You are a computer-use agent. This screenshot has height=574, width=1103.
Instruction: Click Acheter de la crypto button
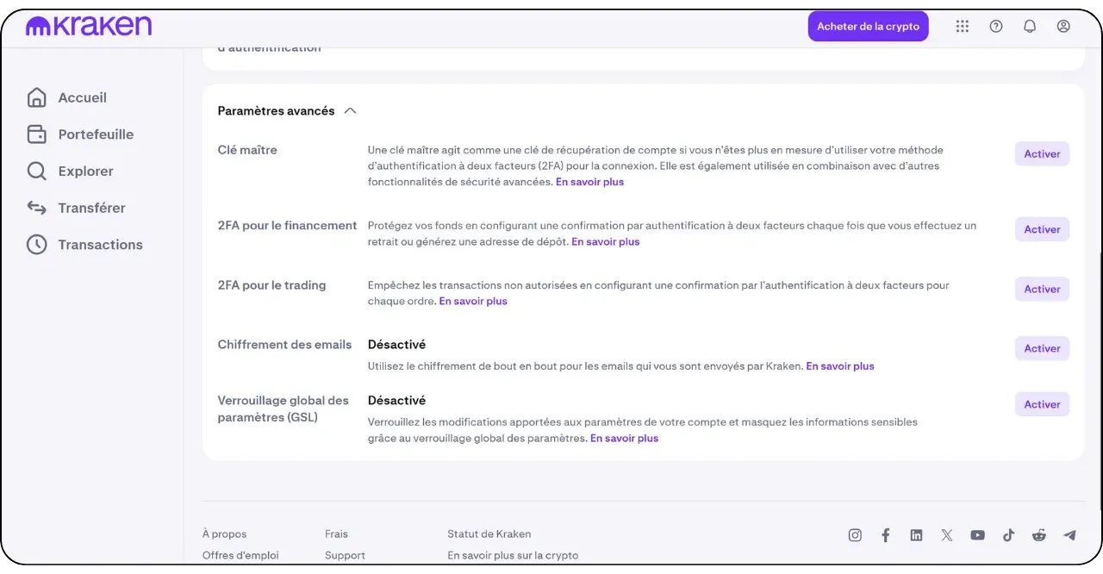click(868, 27)
